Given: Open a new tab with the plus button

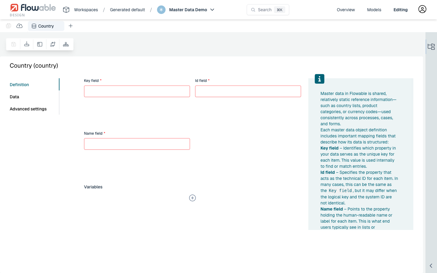Looking at the screenshot, I should coord(70,26).
